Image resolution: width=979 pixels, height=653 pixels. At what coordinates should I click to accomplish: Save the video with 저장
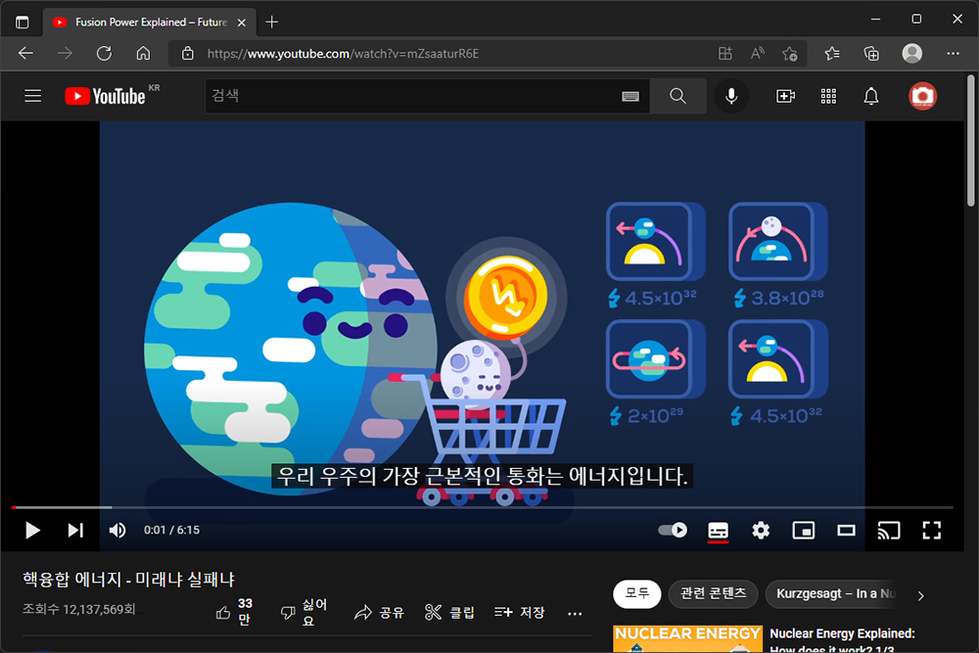click(x=520, y=613)
